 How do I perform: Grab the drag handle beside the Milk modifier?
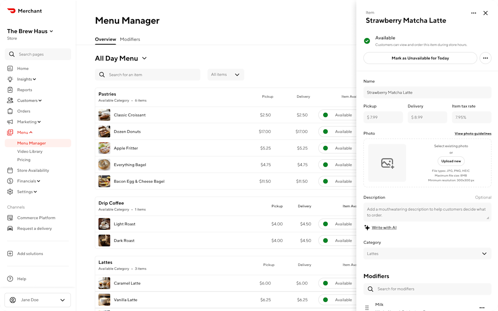pyautogui.click(x=367, y=307)
